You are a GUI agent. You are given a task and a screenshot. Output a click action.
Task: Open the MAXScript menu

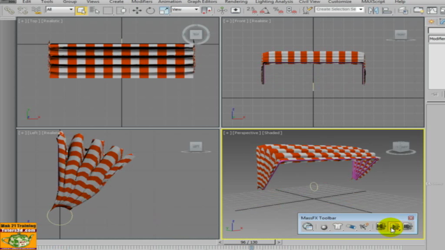(x=373, y=1)
